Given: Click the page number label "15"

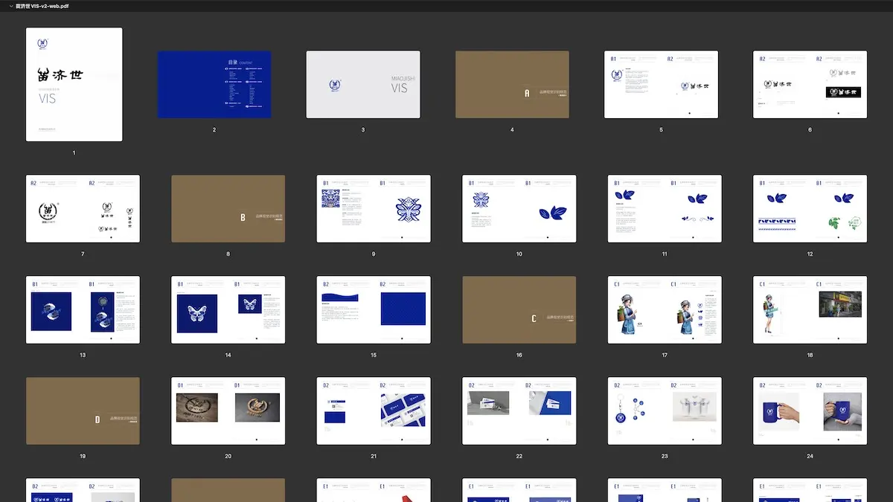Looking at the screenshot, I should click(x=374, y=355).
